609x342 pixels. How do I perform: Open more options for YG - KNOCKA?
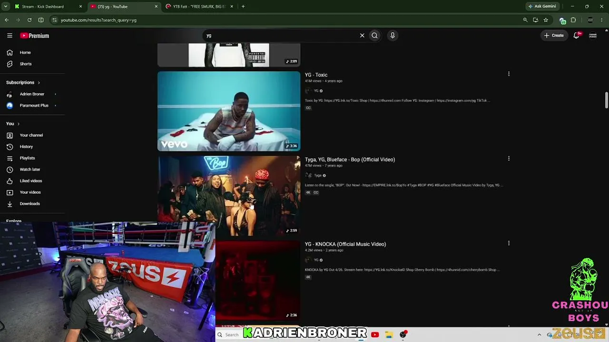509,243
